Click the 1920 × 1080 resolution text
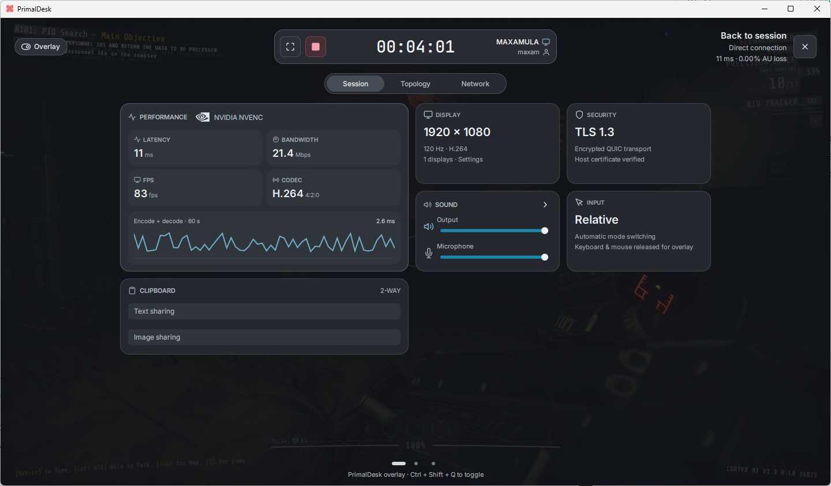Screen dimensions: 831x486 (457, 132)
